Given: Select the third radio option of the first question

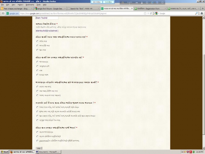Looking at the screenshot, I should click(37, 50).
